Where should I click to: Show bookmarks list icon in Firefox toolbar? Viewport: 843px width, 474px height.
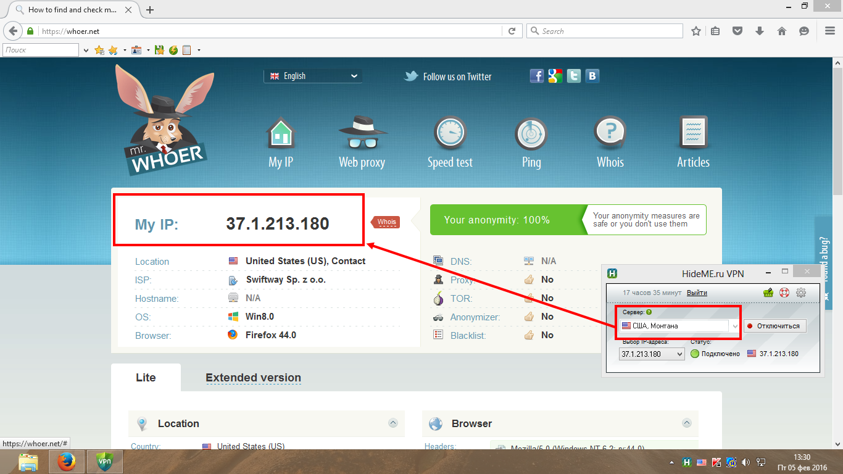click(716, 31)
